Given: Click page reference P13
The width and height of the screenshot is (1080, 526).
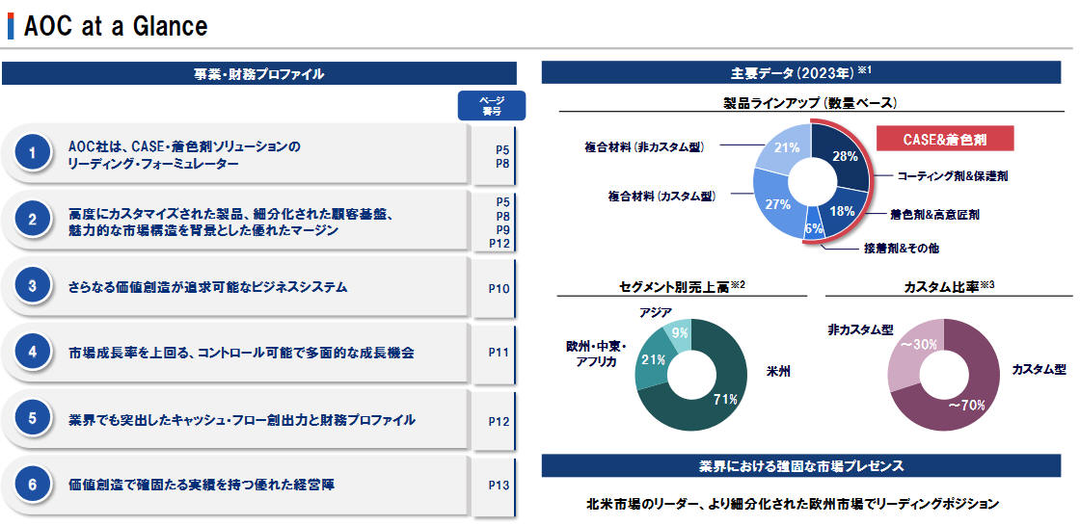Looking at the screenshot, I should pyautogui.click(x=499, y=485).
